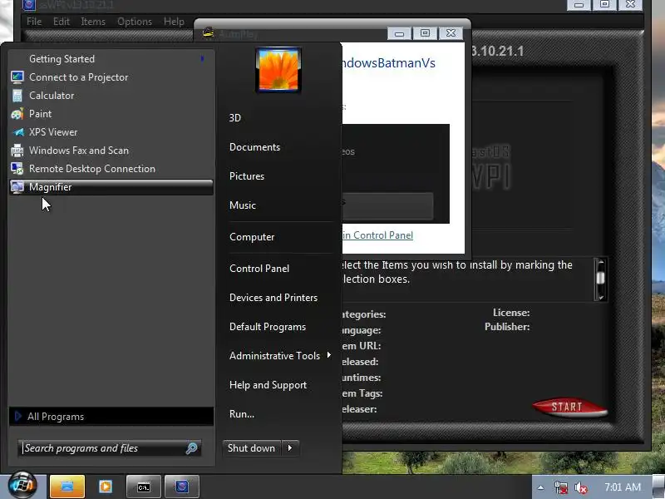Open the 3D folder link

(235, 118)
